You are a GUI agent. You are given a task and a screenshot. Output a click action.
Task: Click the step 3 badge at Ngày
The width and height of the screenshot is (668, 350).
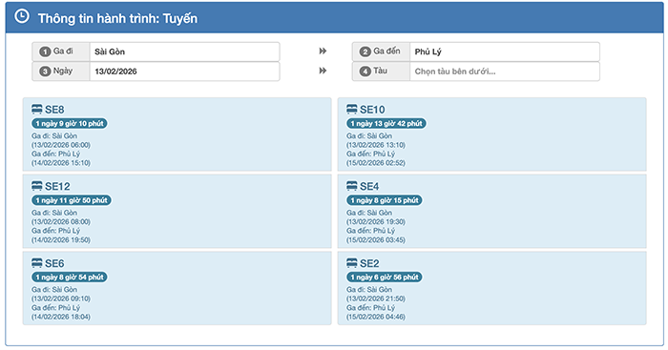tap(45, 72)
